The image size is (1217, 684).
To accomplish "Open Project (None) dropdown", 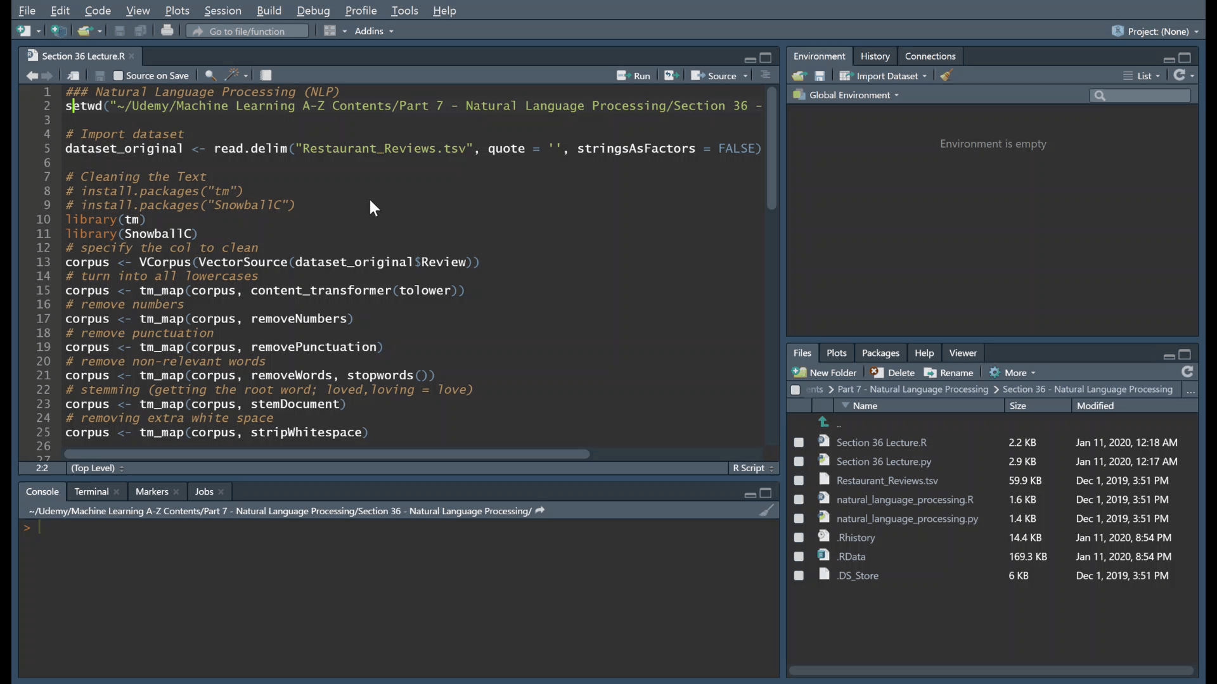I will click(x=1155, y=31).
